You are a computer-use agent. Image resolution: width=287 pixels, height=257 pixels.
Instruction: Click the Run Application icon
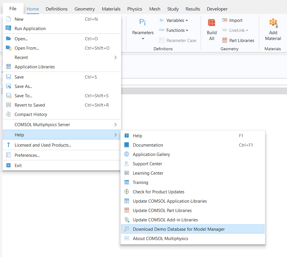[8, 28]
